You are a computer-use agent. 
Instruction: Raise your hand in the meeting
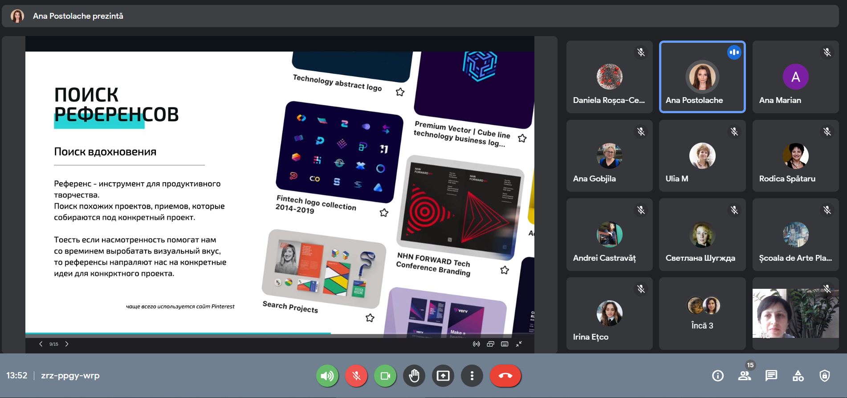coord(414,376)
